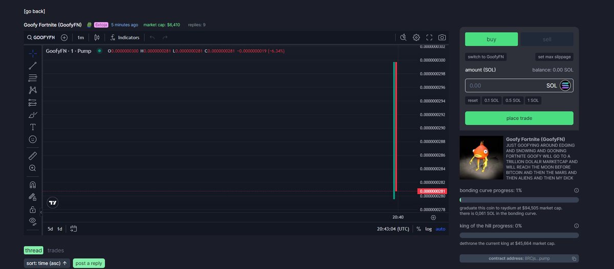
Task: Toggle sort: time (asc) order
Action: (x=47, y=263)
